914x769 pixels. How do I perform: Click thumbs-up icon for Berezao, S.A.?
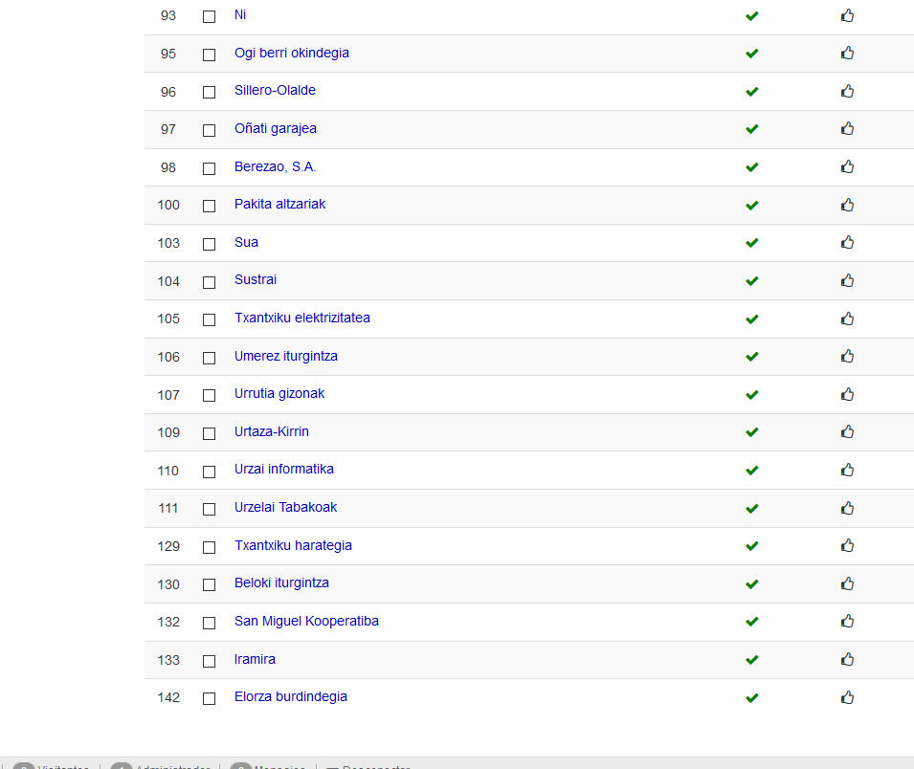coord(848,166)
